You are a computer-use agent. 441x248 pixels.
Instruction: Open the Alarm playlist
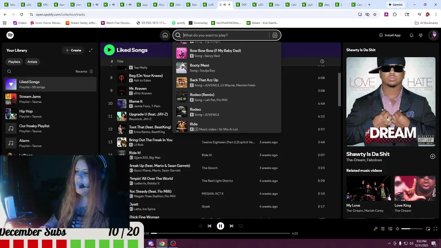coord(50,143)
